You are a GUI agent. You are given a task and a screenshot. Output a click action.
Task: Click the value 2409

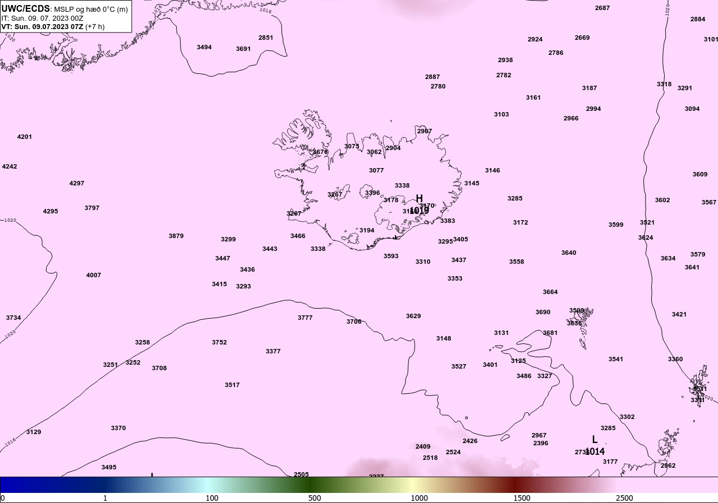423,446
